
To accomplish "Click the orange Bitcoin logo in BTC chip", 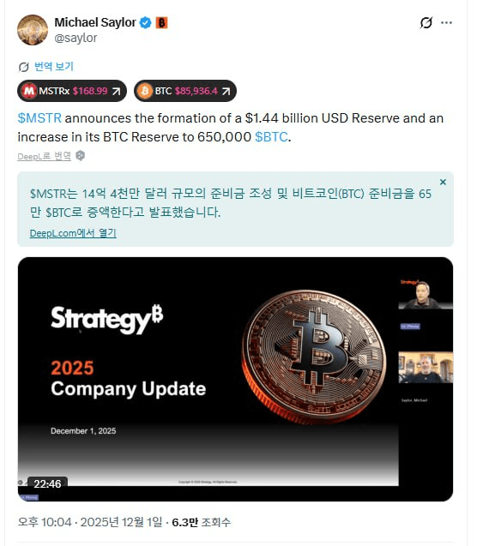I will pos(145,91).
